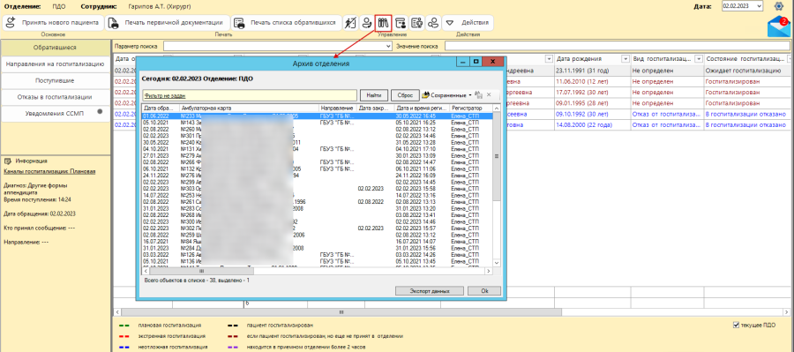
Task: Select archive row №240 dated 30.05.2022
Action: pyautogui.click(x=317, y=142)
